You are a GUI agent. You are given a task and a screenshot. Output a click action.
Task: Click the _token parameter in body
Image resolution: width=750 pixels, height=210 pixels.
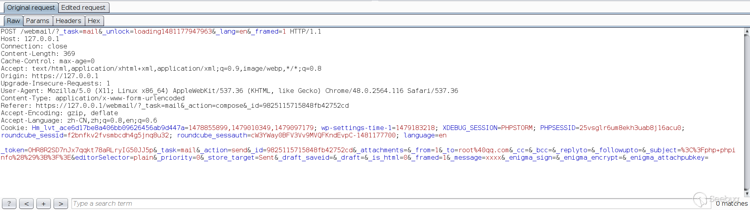point(77,150)
